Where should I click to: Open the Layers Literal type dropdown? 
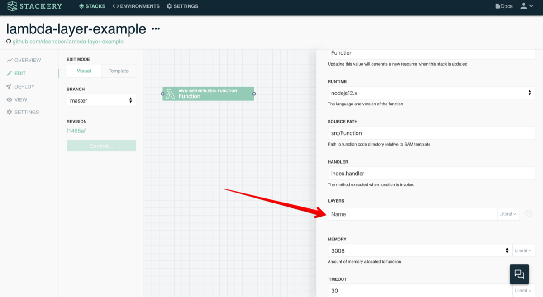pyautogui.click(x=508, y=214)
